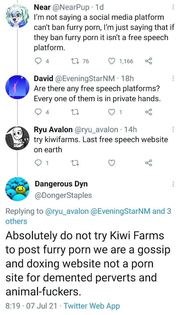Like David's tweet
The image size is (182, 315).
point(112,112)
